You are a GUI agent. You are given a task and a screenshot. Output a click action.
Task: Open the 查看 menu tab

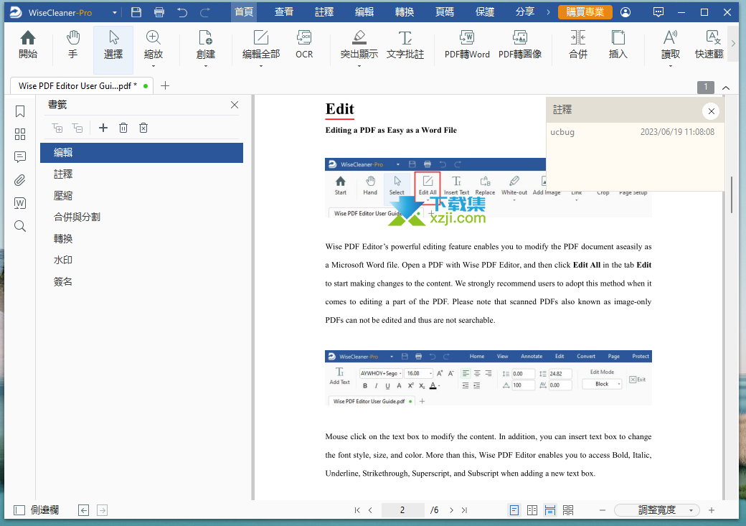pos(284,12)
